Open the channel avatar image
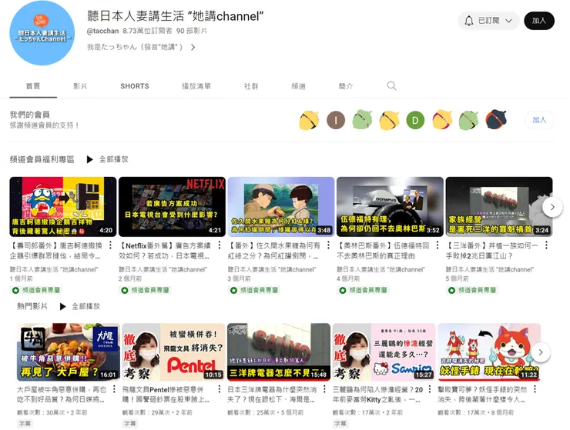Viewport: 570px width, 430px height. 42,33
